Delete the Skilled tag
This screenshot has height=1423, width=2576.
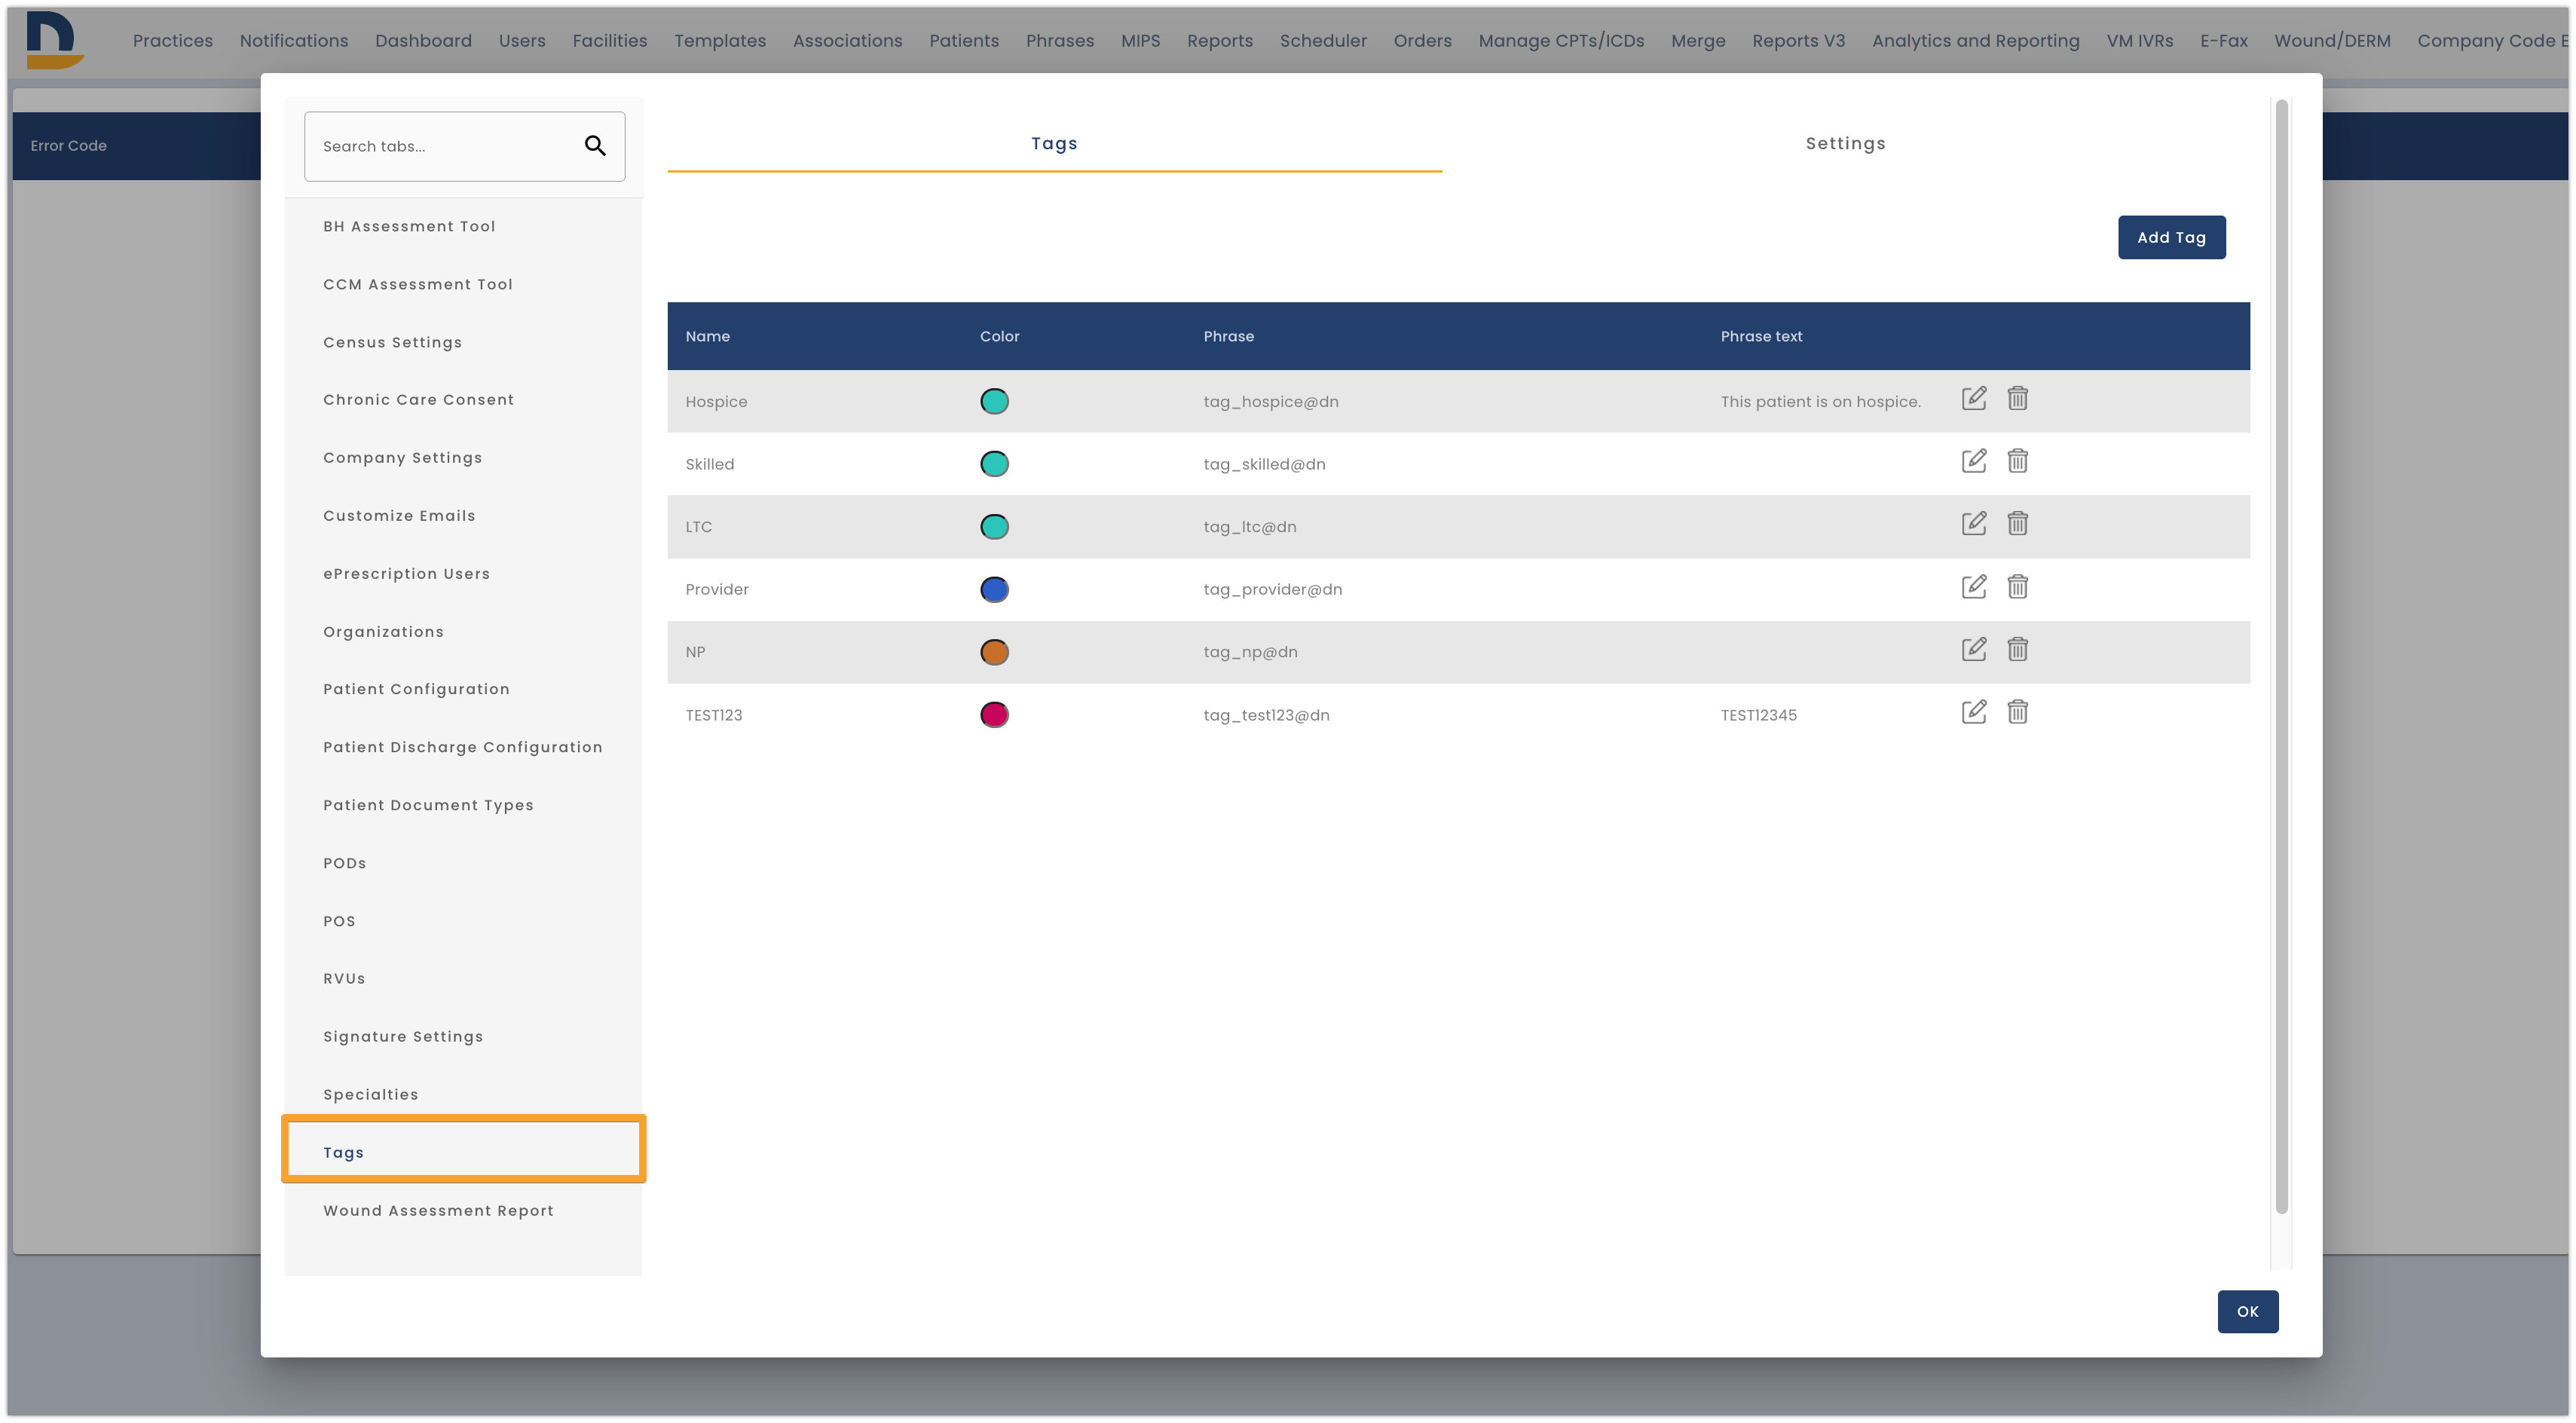coord(2017,461)
